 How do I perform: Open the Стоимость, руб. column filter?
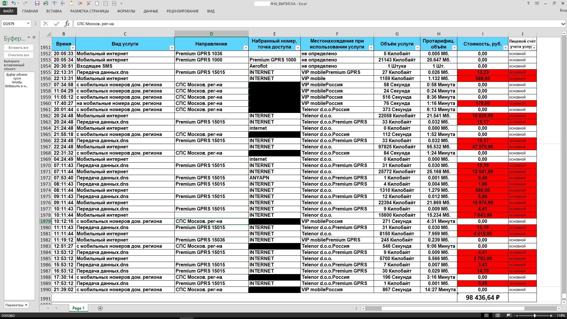coord(506,48)
